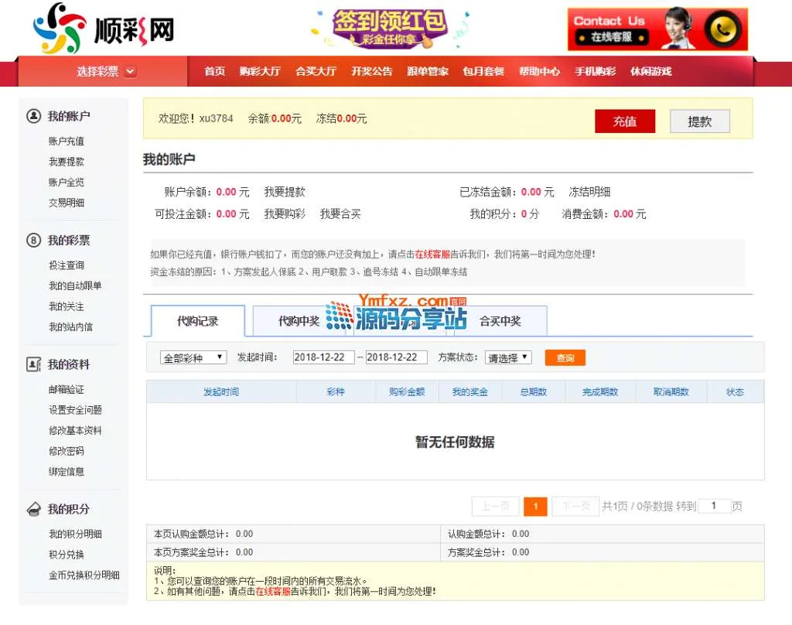792x625 pixels.
Task: Open the 全部彩种 lottery type dropdown
Action: (x=193, y=357)
